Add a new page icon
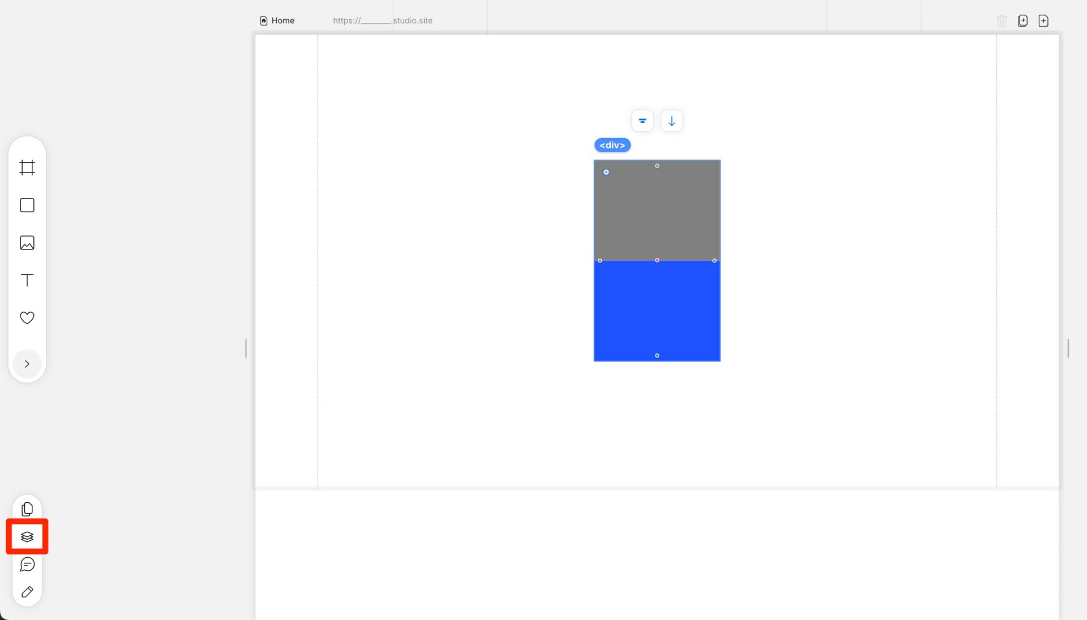The image size is (1087, 620). [x=1043, y=20]
